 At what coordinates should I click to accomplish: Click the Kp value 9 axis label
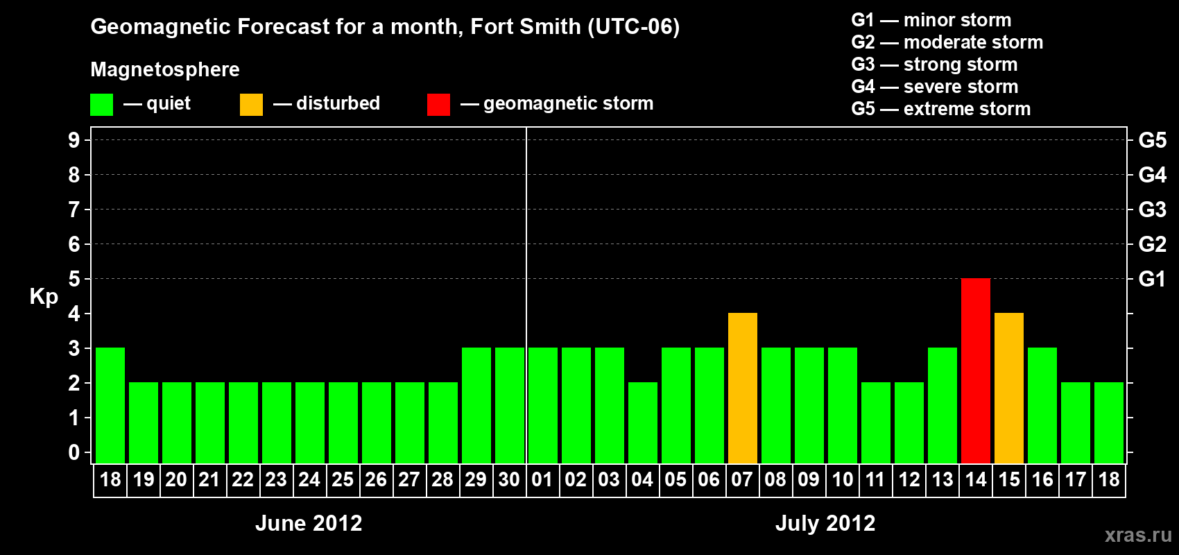click(x=74, y=140)
